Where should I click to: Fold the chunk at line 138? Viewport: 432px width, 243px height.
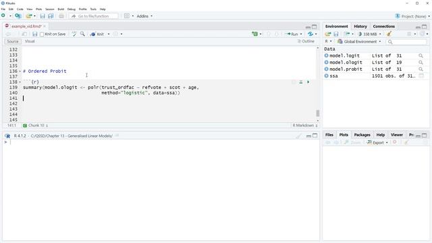point(20,82)
